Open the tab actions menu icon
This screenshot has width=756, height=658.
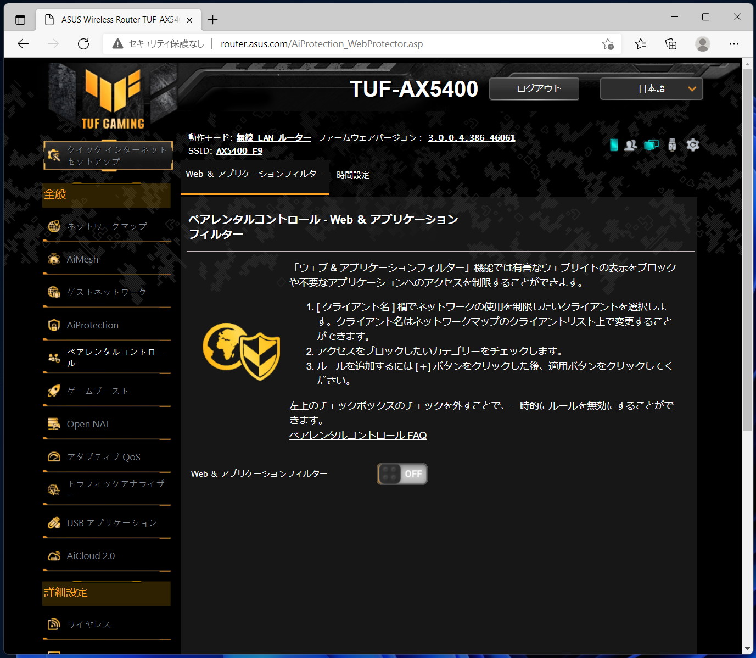coord(20,20)
